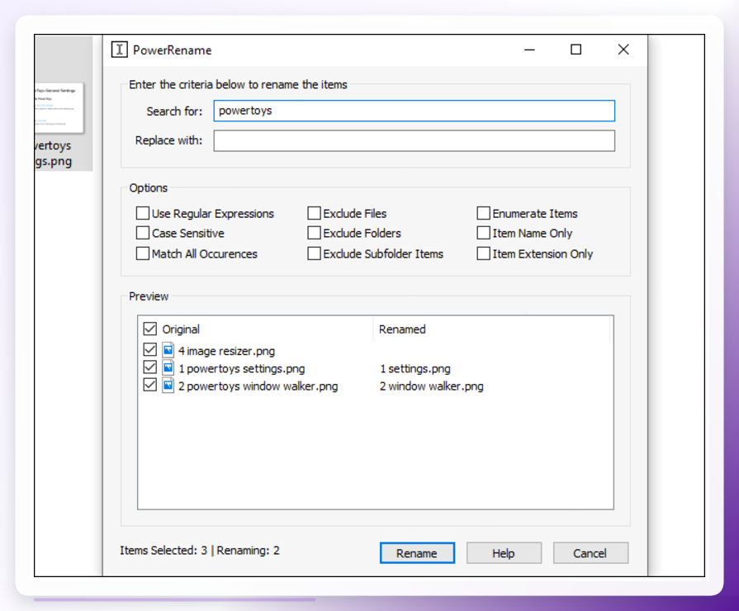The height and width of the screenshot is (611, 739).
Task: Click the Rename button
Action: click(x=417, y=553)
